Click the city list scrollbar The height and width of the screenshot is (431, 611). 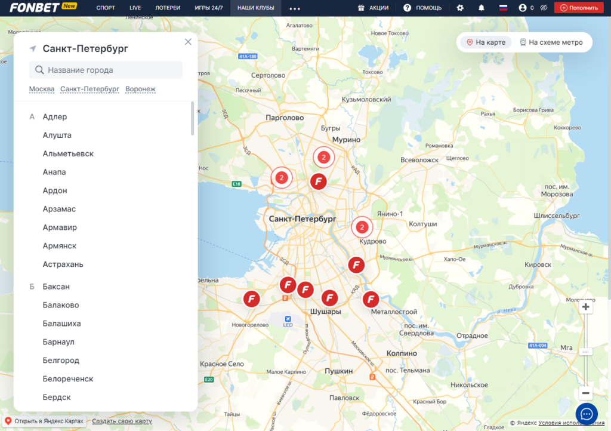click(192, 118)
